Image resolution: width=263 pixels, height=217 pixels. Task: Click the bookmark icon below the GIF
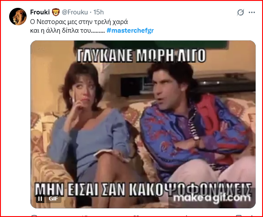tap(238, 216)
